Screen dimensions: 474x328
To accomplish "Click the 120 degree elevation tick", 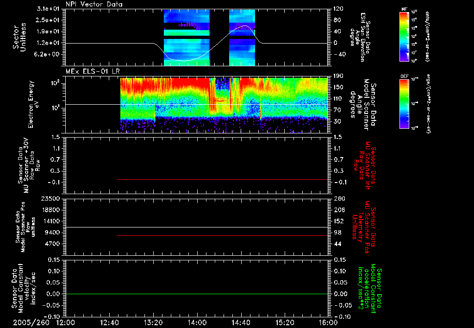I will (338, 9).
